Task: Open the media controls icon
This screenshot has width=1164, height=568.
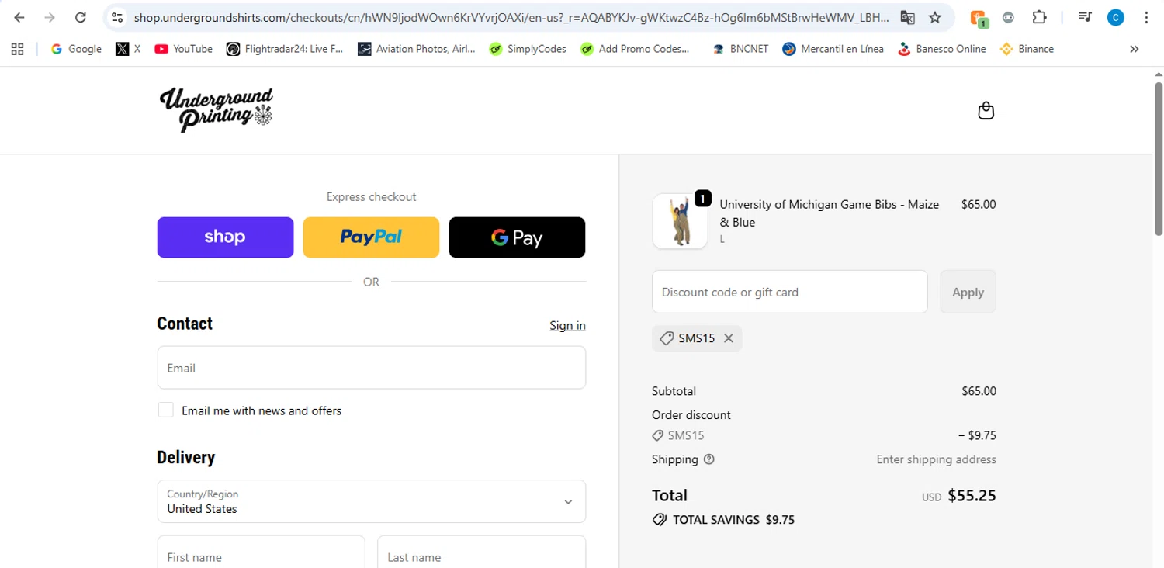Action: 1086,17
